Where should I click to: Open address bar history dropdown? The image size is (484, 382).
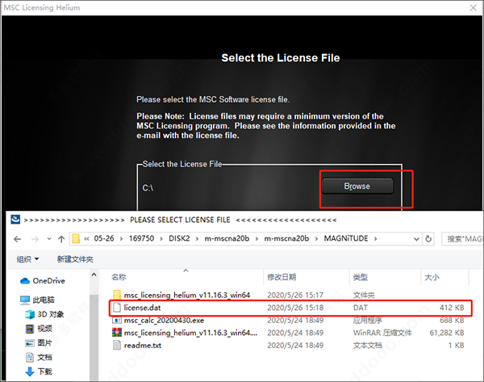(416, 239)
